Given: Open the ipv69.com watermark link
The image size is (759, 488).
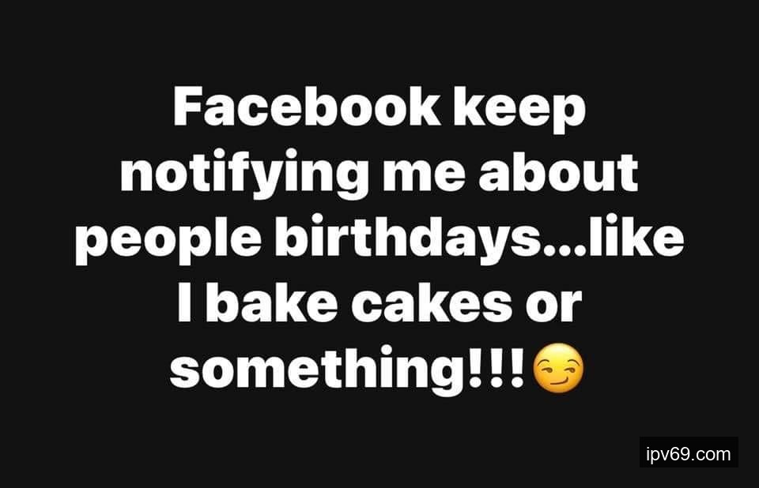Looking at the screenshot, I should click(689, 454).
